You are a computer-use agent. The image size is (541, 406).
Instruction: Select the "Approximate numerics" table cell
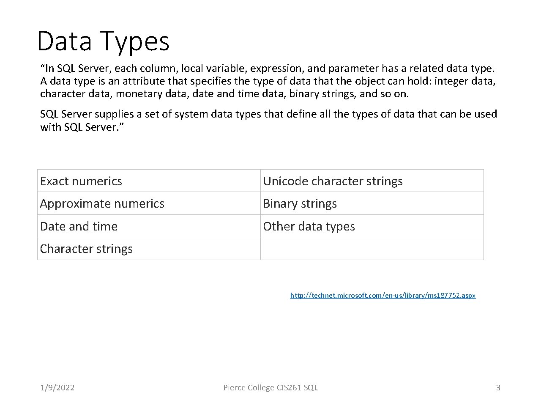149,203
